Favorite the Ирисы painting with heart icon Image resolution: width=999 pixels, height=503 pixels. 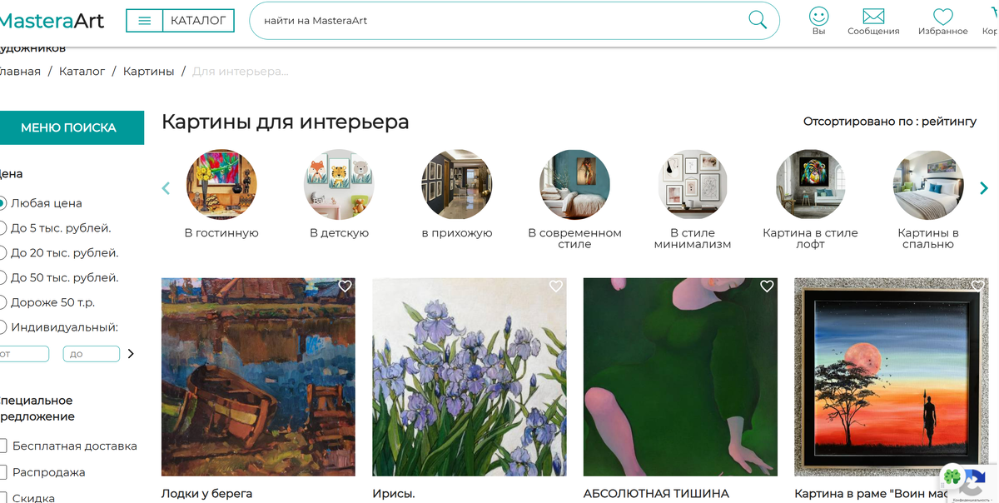tap(556, 286)
